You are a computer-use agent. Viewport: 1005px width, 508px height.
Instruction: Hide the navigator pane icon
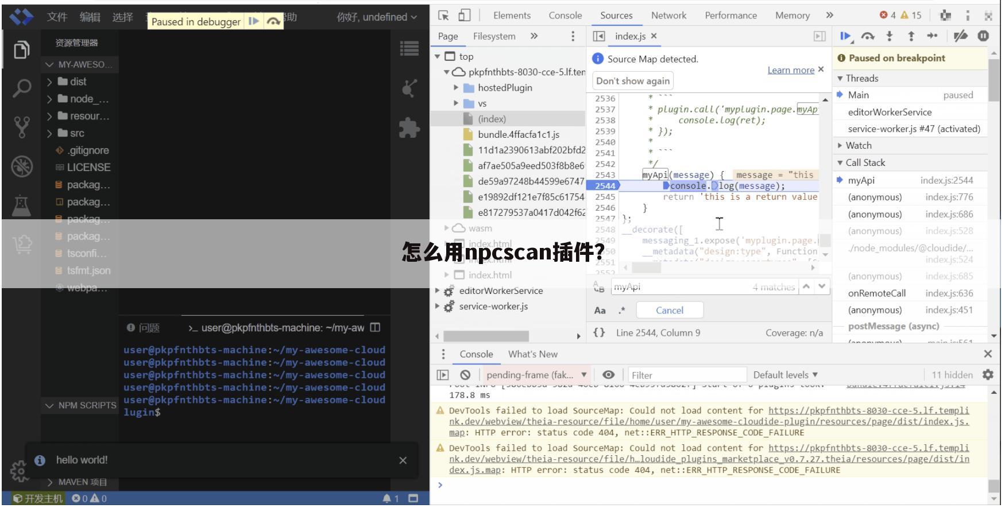[598, 36]
